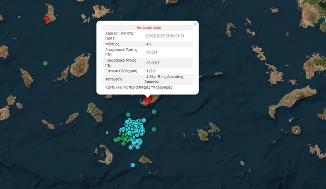This screenshot has height=189, width=326.
Task: Select the small cyan marker left of the cluster
Action: (x=107, y=133)
